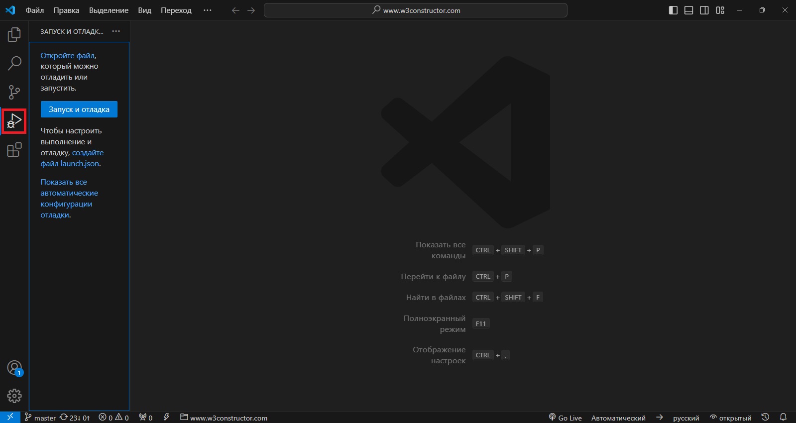Open notifications bell icon

tap(783, 417)
